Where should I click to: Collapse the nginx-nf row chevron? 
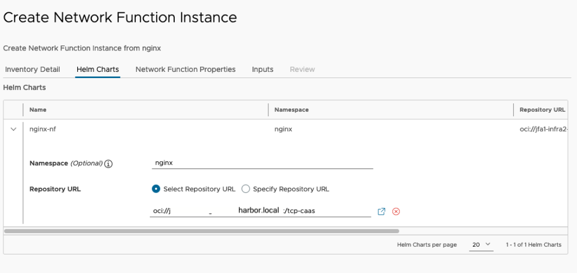click(x=14, y=129)
